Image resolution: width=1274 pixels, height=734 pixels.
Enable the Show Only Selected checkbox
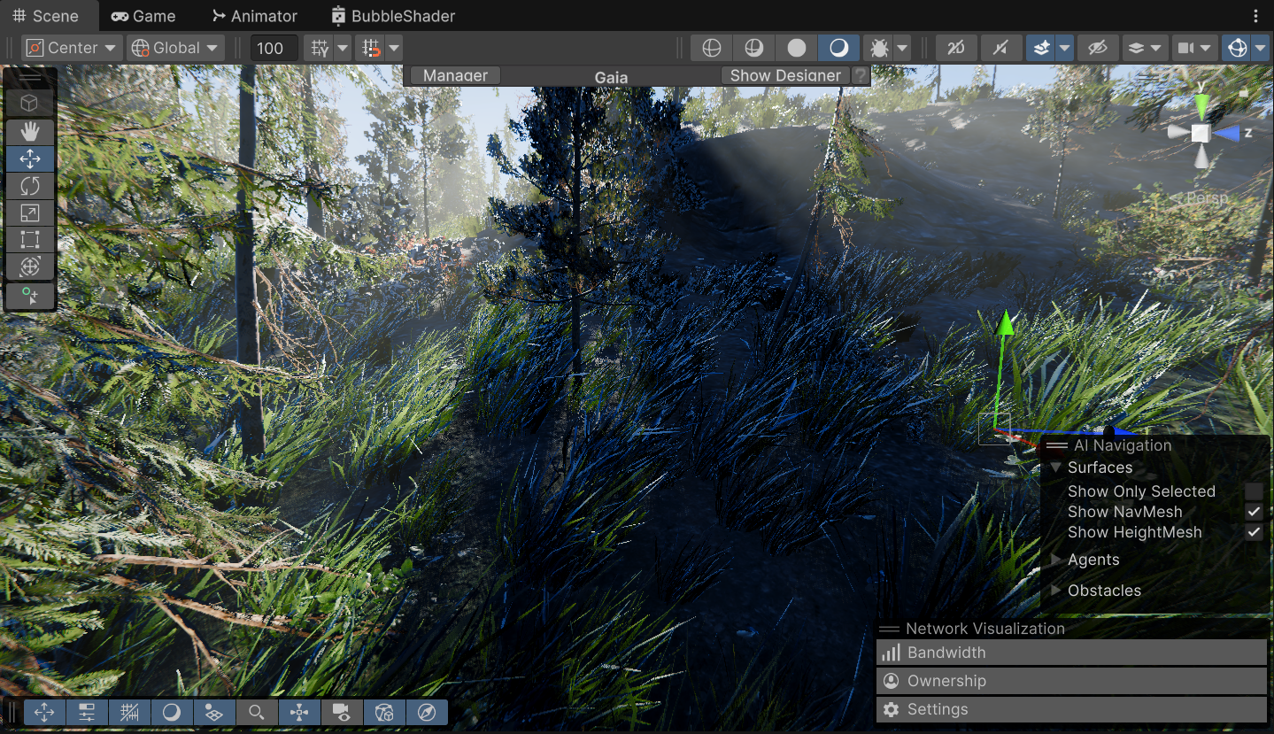coord(1254,491)
